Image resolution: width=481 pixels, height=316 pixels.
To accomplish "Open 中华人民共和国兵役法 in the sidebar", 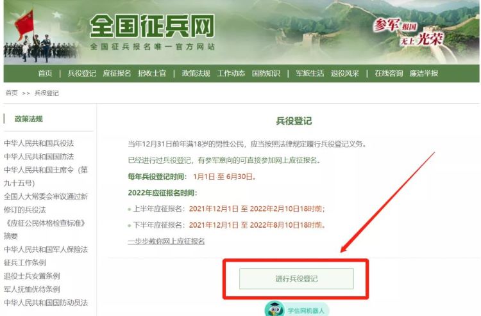I will click(39, 143).
